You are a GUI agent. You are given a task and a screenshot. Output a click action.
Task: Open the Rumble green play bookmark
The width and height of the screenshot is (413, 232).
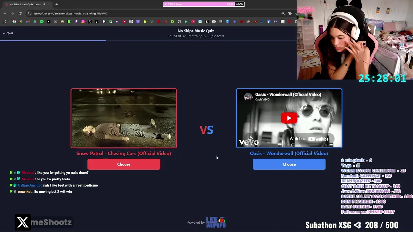pos(172,22)
